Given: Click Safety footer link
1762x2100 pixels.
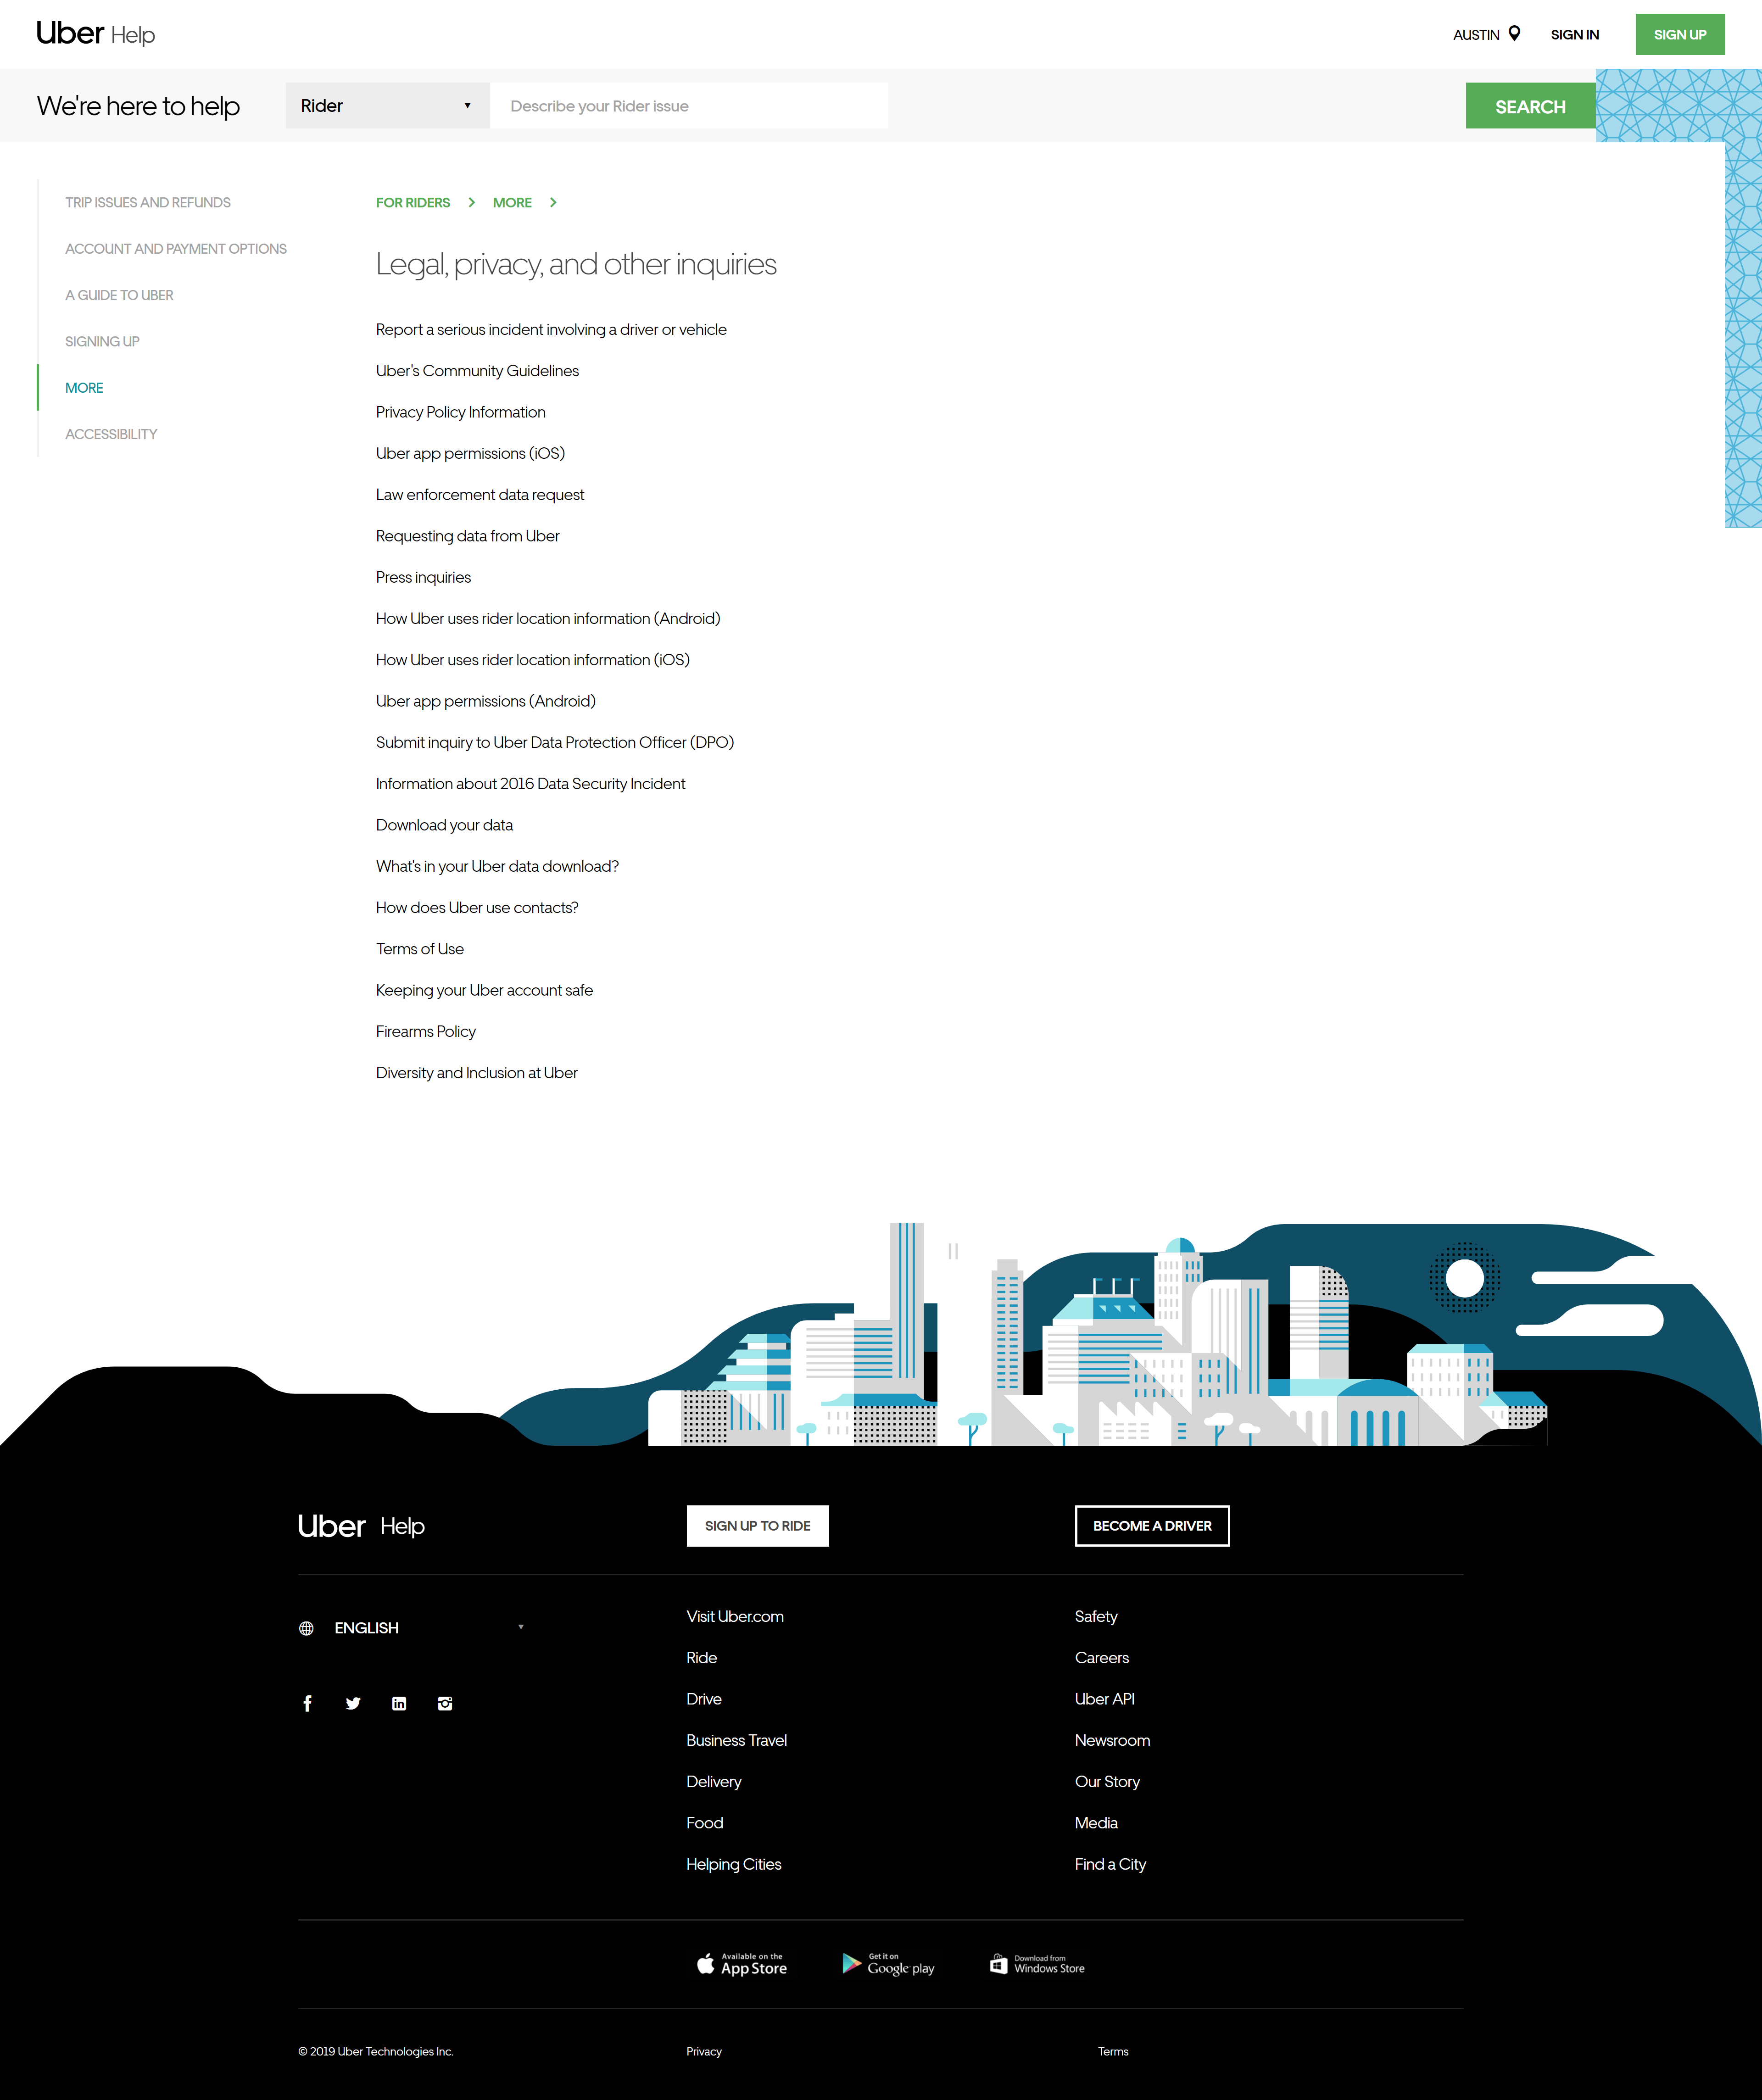Looking at the screenshot, I should click(1096, 1617).
